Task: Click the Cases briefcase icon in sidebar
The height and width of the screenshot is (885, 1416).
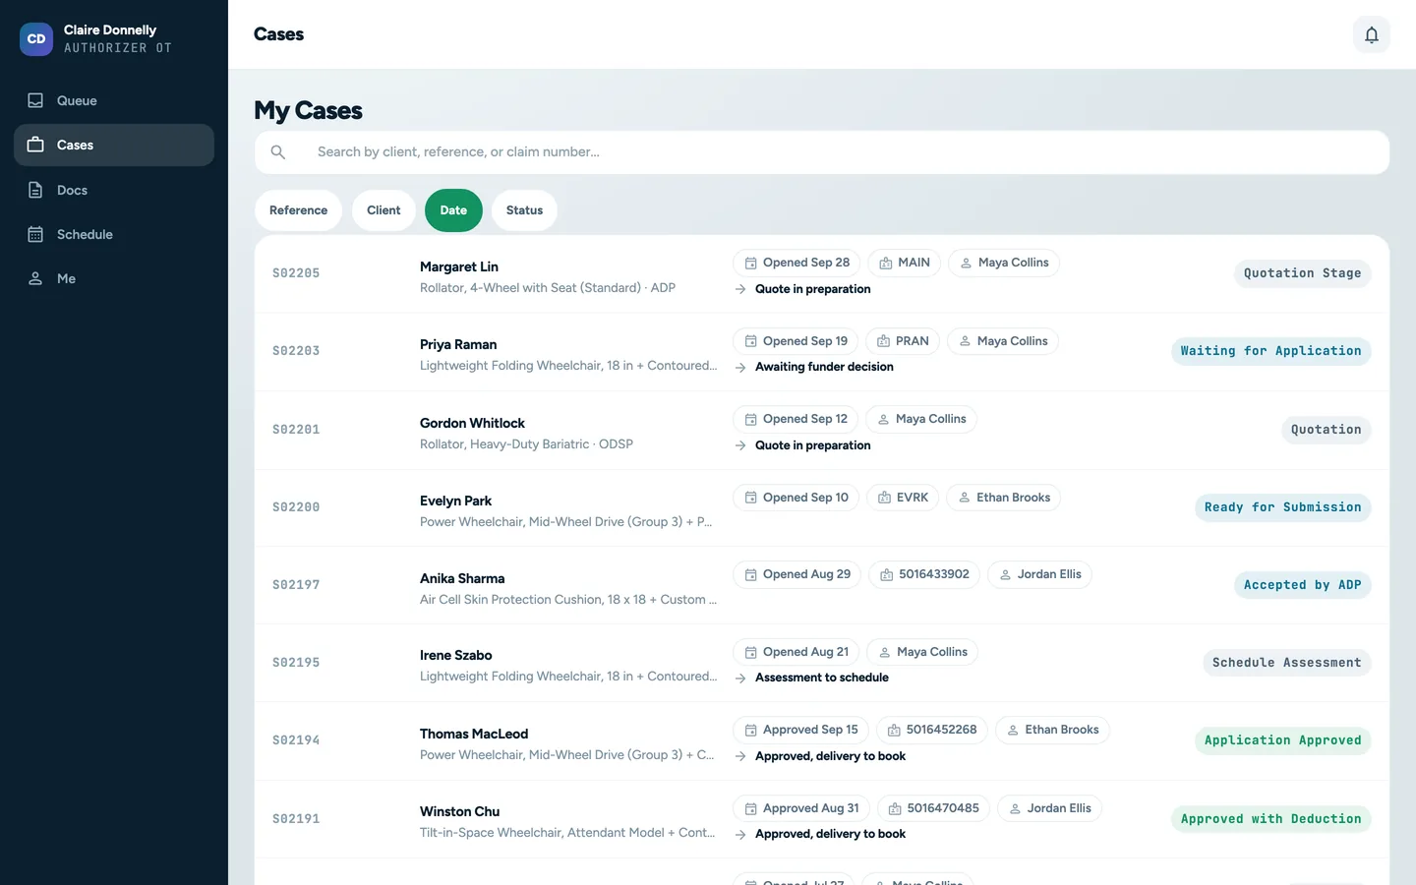Action: click(x=35, y=145)
